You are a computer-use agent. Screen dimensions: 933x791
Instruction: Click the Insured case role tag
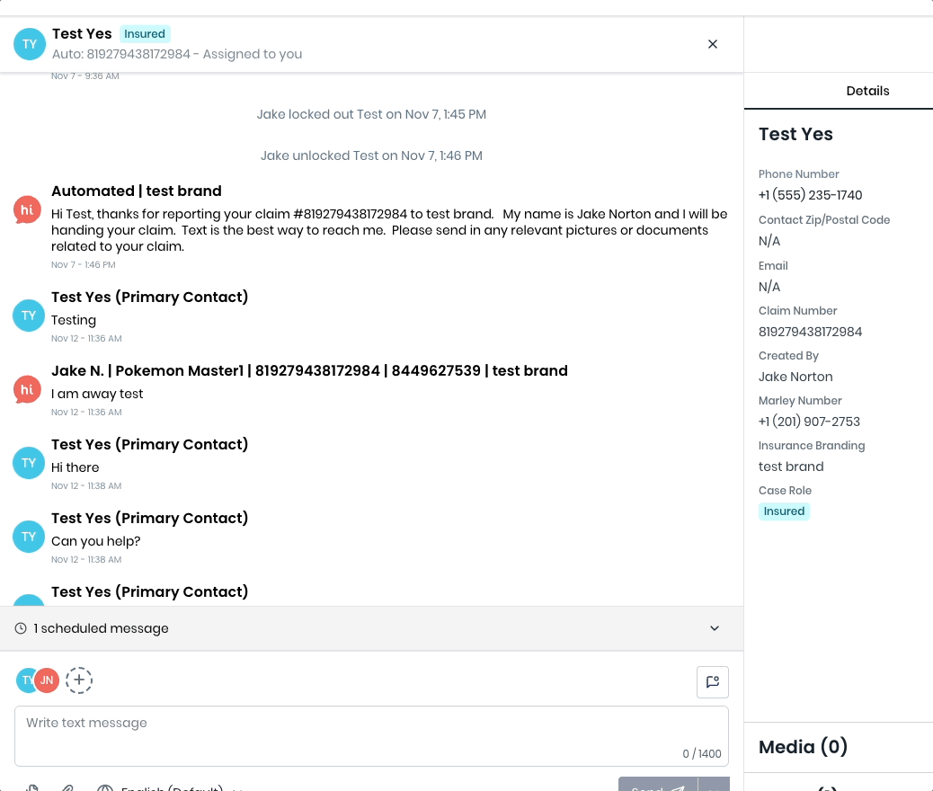pyautogui.click(x=784, y=511)
